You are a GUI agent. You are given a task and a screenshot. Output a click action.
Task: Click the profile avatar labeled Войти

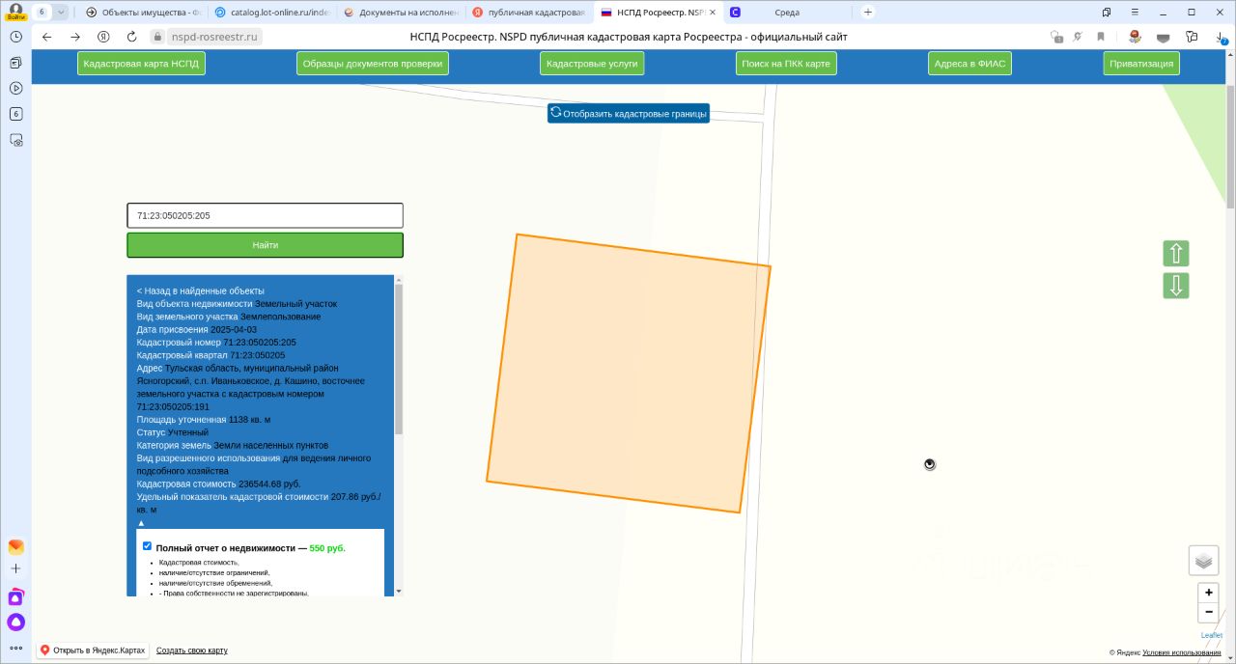coord(15,12)
